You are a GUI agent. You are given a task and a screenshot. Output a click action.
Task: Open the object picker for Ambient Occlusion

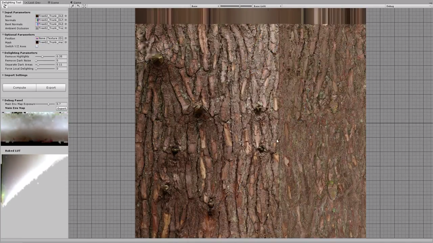click(x=66, y=28)
